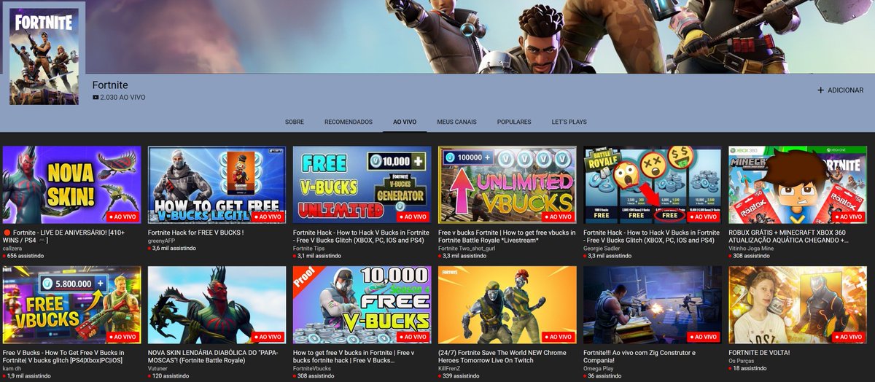Viewport: 875px width, 382px height.
Task: Click the '36 assistindo' viewer count
Action: click(602, 376)
